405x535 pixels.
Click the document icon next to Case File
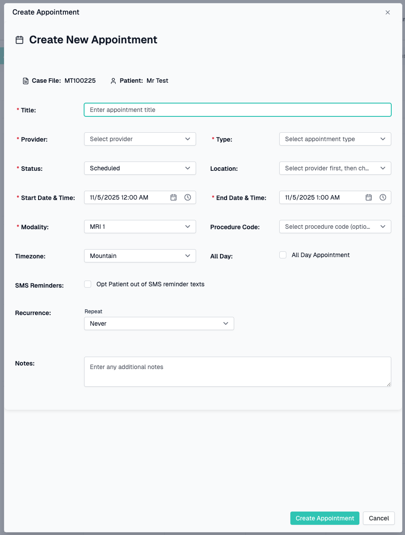[25, 81]
